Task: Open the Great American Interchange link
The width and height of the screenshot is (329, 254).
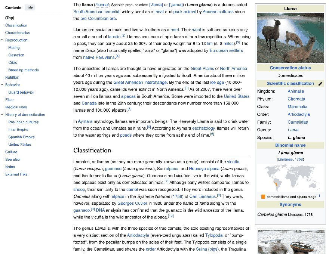Action: [140, 83]
